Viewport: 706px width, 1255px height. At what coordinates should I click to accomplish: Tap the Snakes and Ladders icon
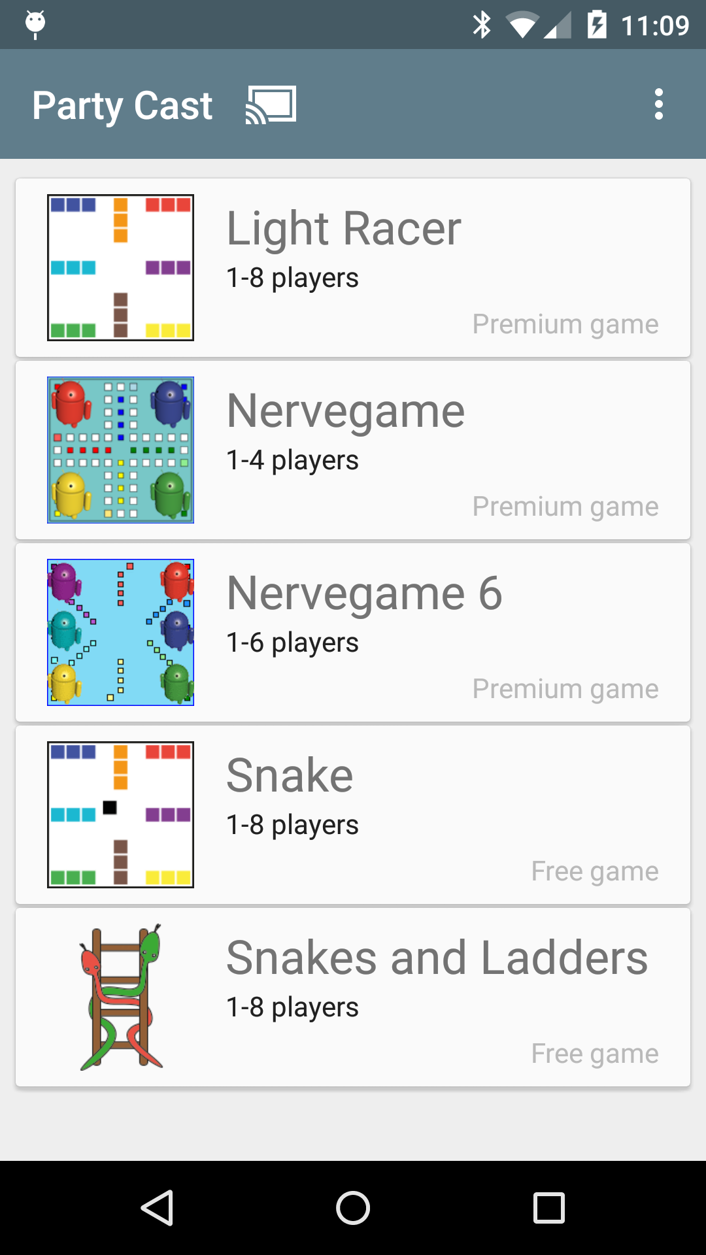(x=121, y=997)
